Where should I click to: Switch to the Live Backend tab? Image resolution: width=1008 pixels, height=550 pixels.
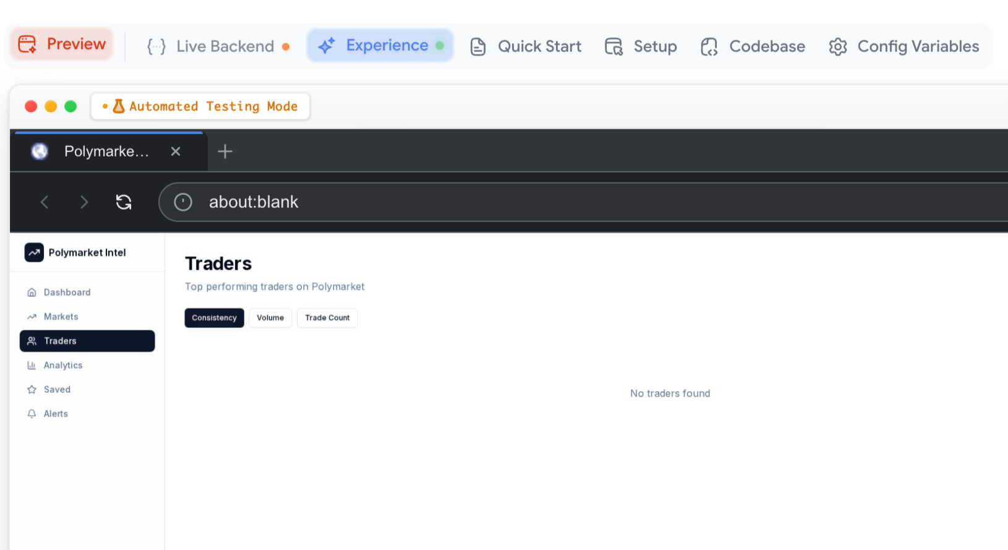(218, 46)
